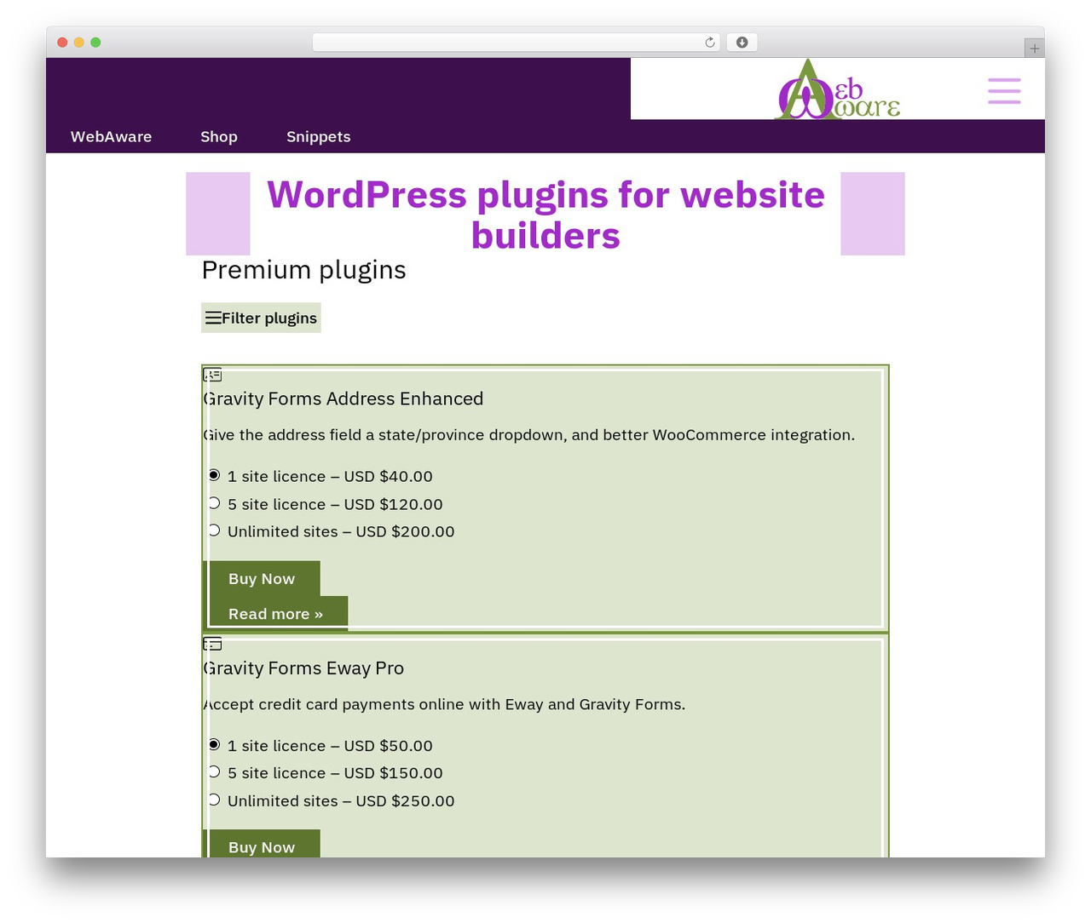
Task: Click the Premium plugins heading
Action: point(304,270)
